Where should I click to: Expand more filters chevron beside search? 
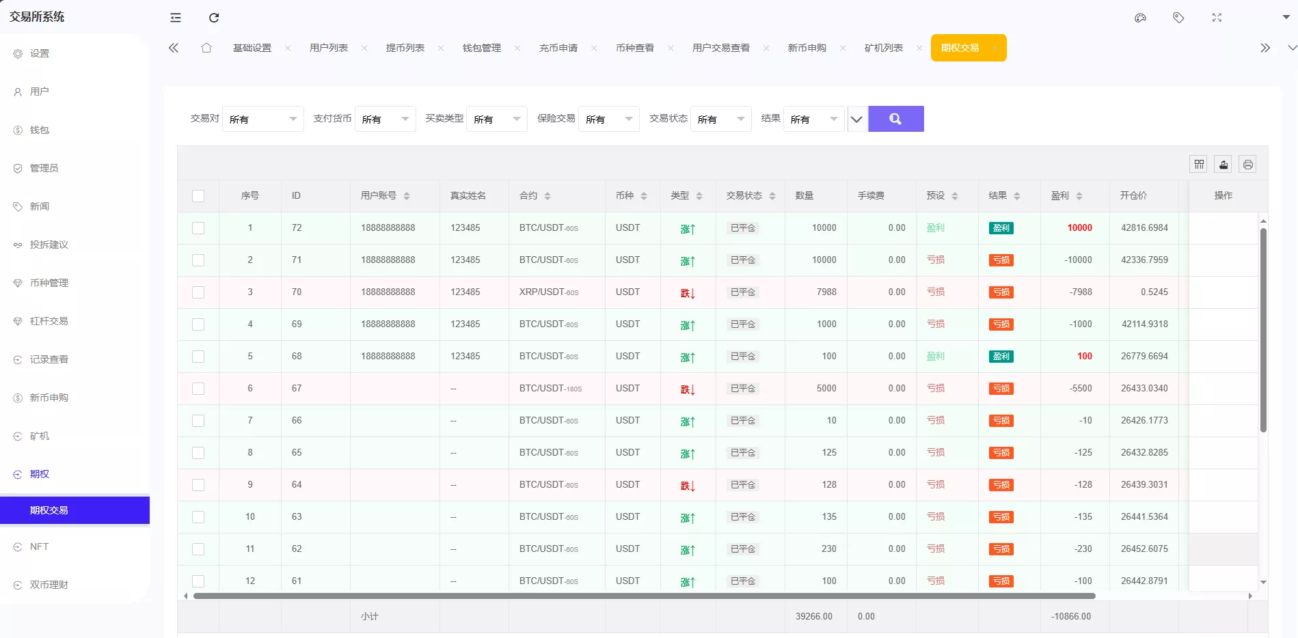pyautogui.click(x=856, y=120)
